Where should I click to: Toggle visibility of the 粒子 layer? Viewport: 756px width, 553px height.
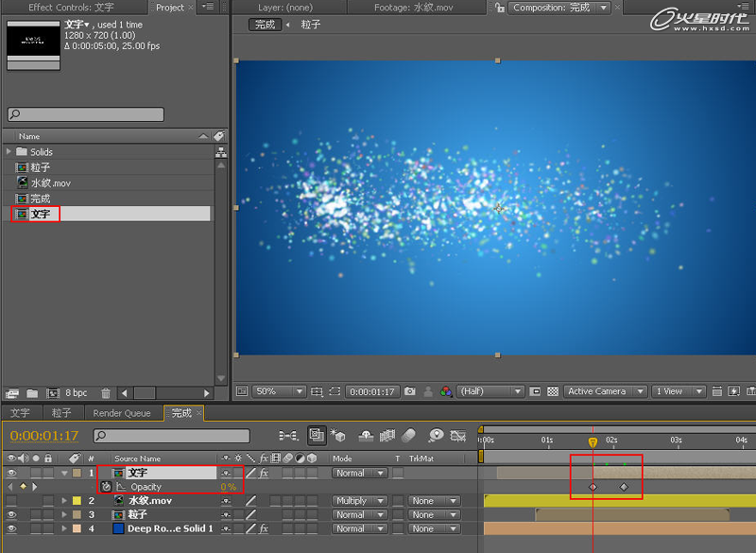11,515
